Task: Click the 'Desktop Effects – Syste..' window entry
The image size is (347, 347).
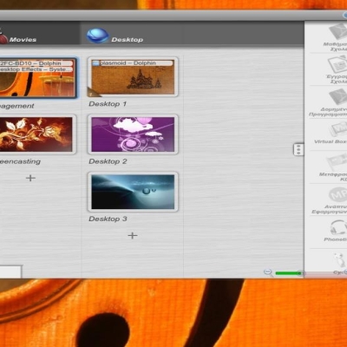Action: tap(36, 69)
